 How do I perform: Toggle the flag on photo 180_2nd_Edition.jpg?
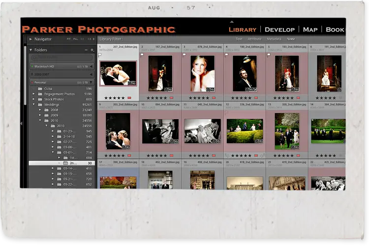click(226, 55)
